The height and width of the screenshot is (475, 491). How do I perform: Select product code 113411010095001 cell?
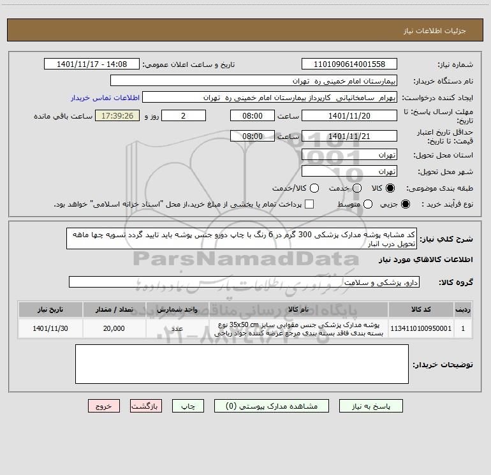tap(421, 328)
